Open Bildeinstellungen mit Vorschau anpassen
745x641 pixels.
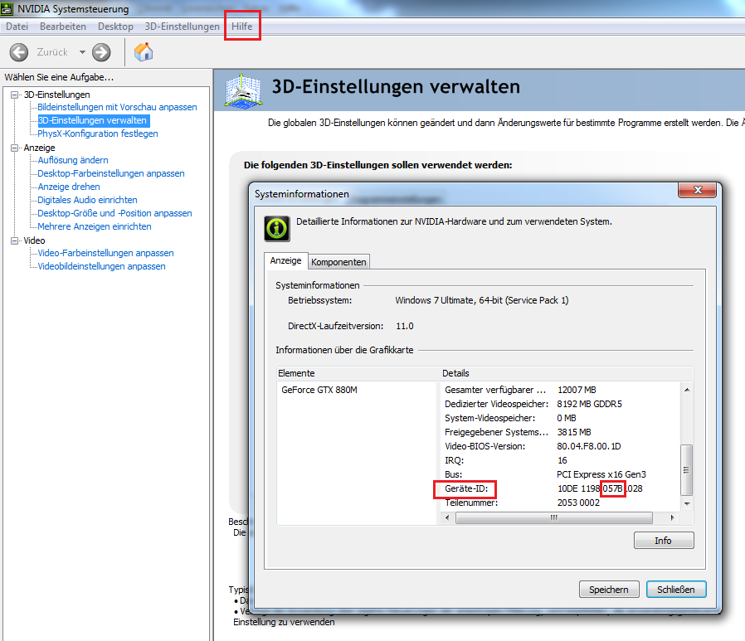[x=117, y=107]
